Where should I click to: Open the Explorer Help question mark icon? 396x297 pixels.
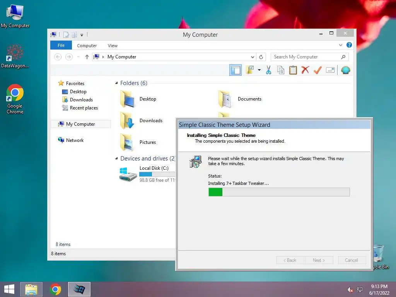pos(349,45)
